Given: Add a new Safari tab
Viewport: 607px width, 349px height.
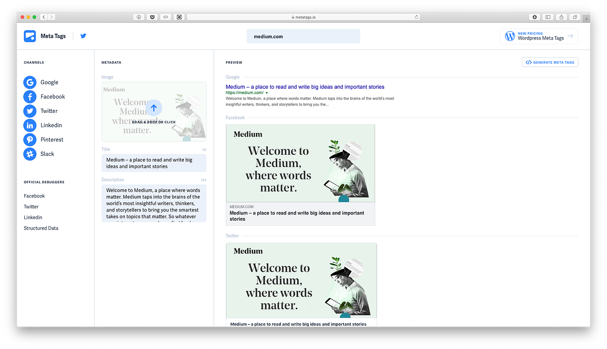Looking at the screenshot, I should (x=587, y=18).
